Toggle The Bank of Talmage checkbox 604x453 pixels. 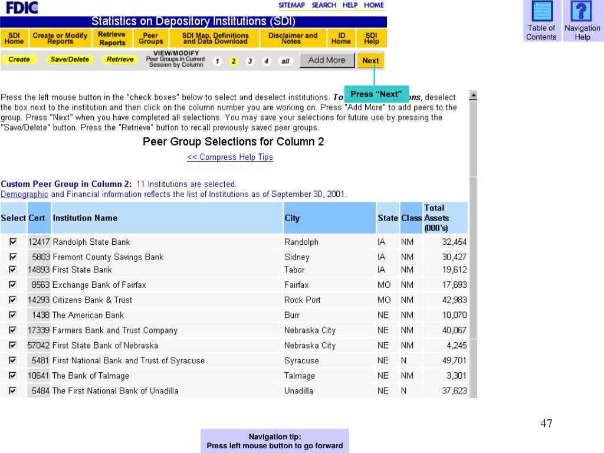13,375
